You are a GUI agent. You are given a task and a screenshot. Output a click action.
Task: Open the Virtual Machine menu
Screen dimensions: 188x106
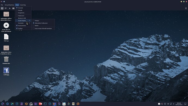point(9,5)
